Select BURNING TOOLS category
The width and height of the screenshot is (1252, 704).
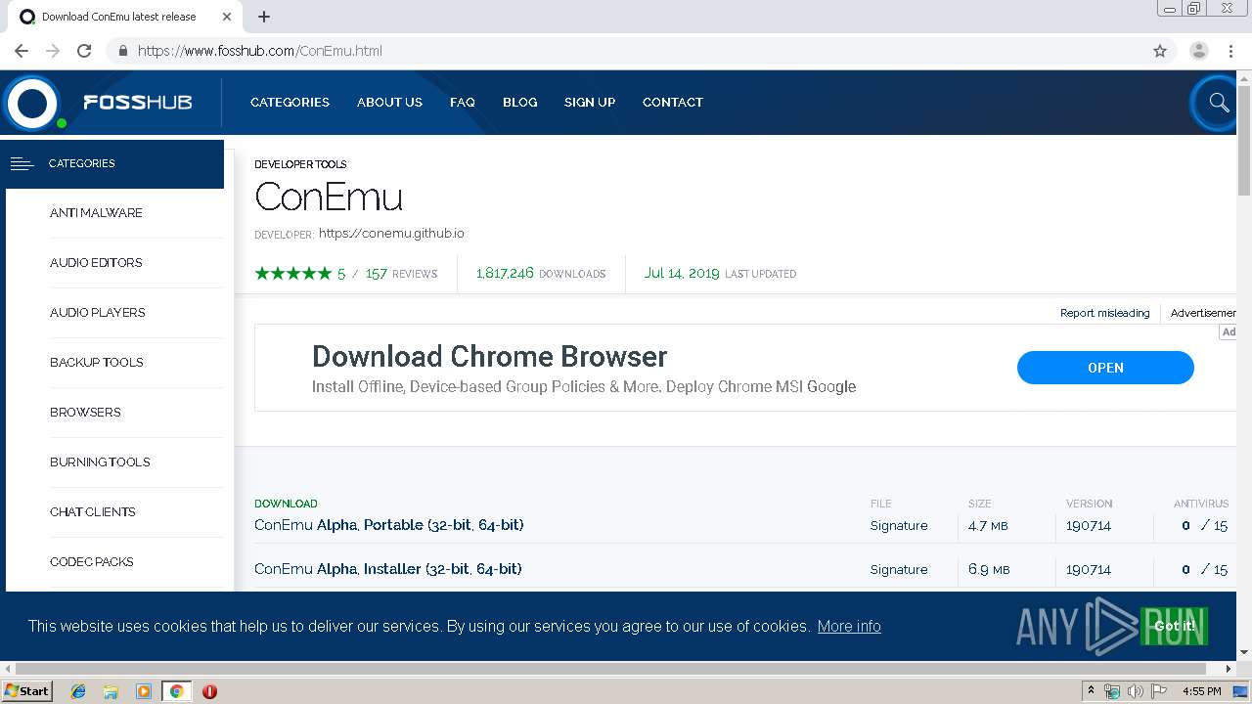tap(100, 462)
